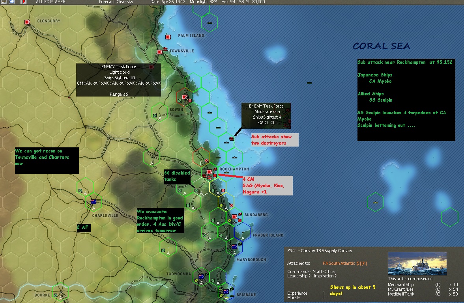Viewport: 464px width, 303px height.
Task: Select the Japanese flag at Palm Island
Action: (168, 37)
